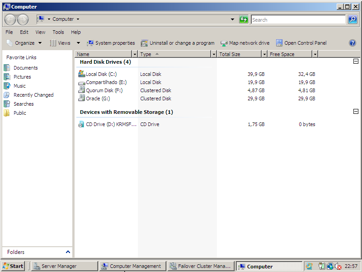Collapse the Devices with Removable Storage group
The height and width of the screenshot is (272, 362).
(356, 111)
